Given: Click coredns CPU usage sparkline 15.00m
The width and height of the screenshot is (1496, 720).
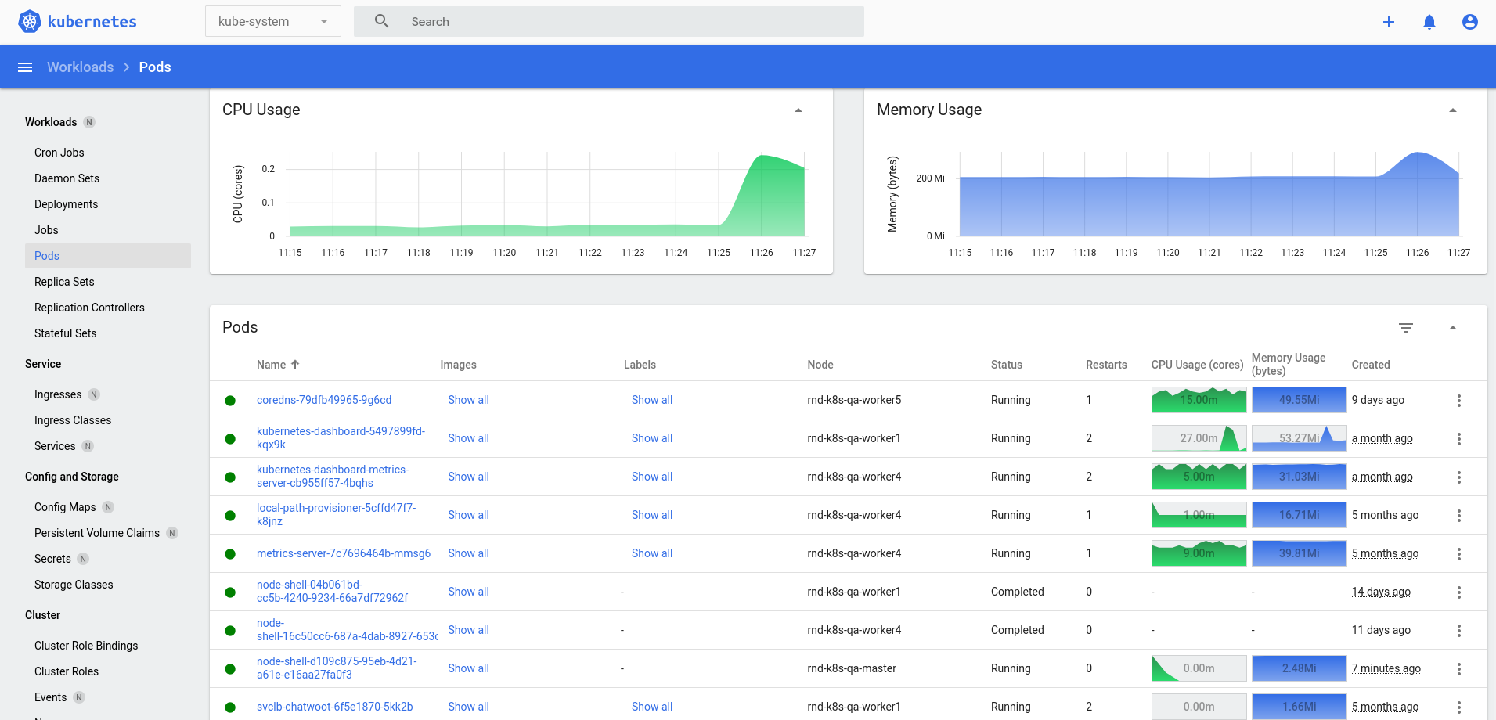Looking at the screenshot, I should (1199, 400).
